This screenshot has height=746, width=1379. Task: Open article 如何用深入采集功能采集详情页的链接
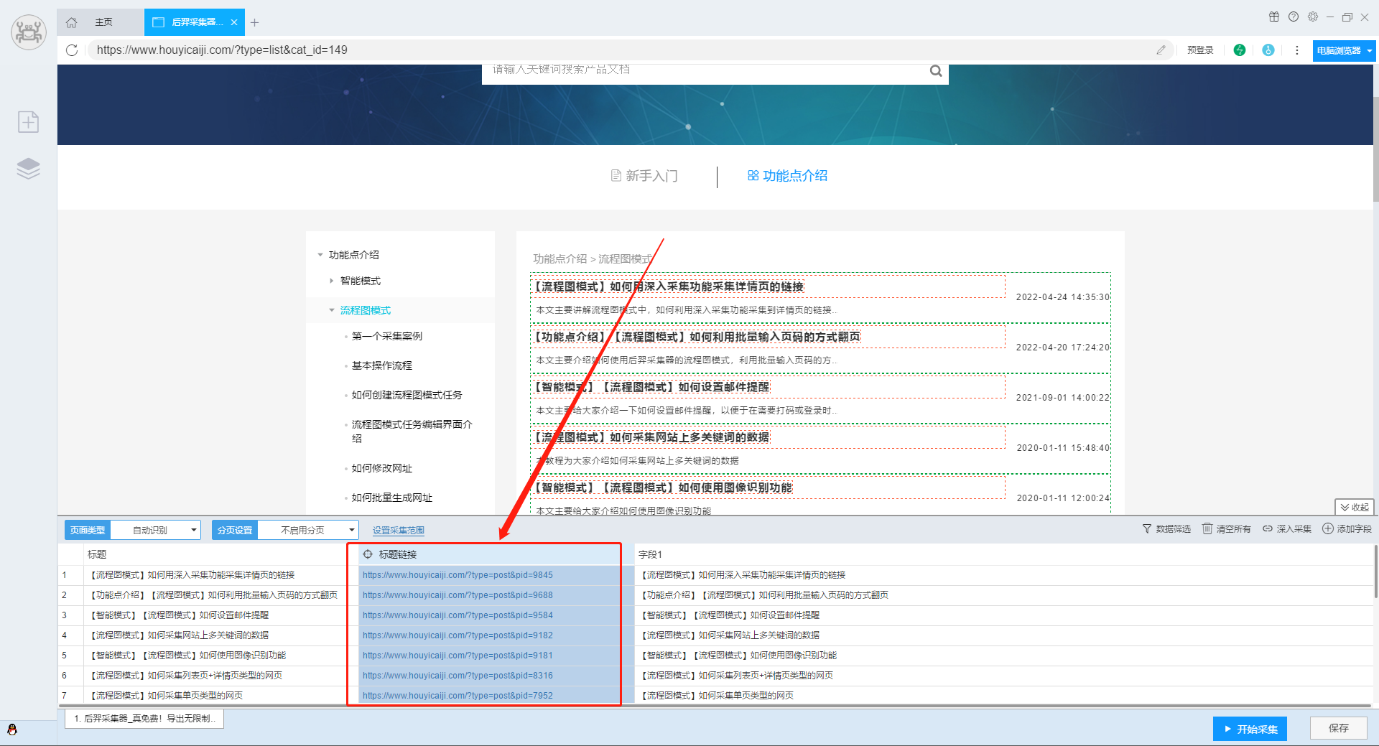pyautogui.click(x=668, y=286)
